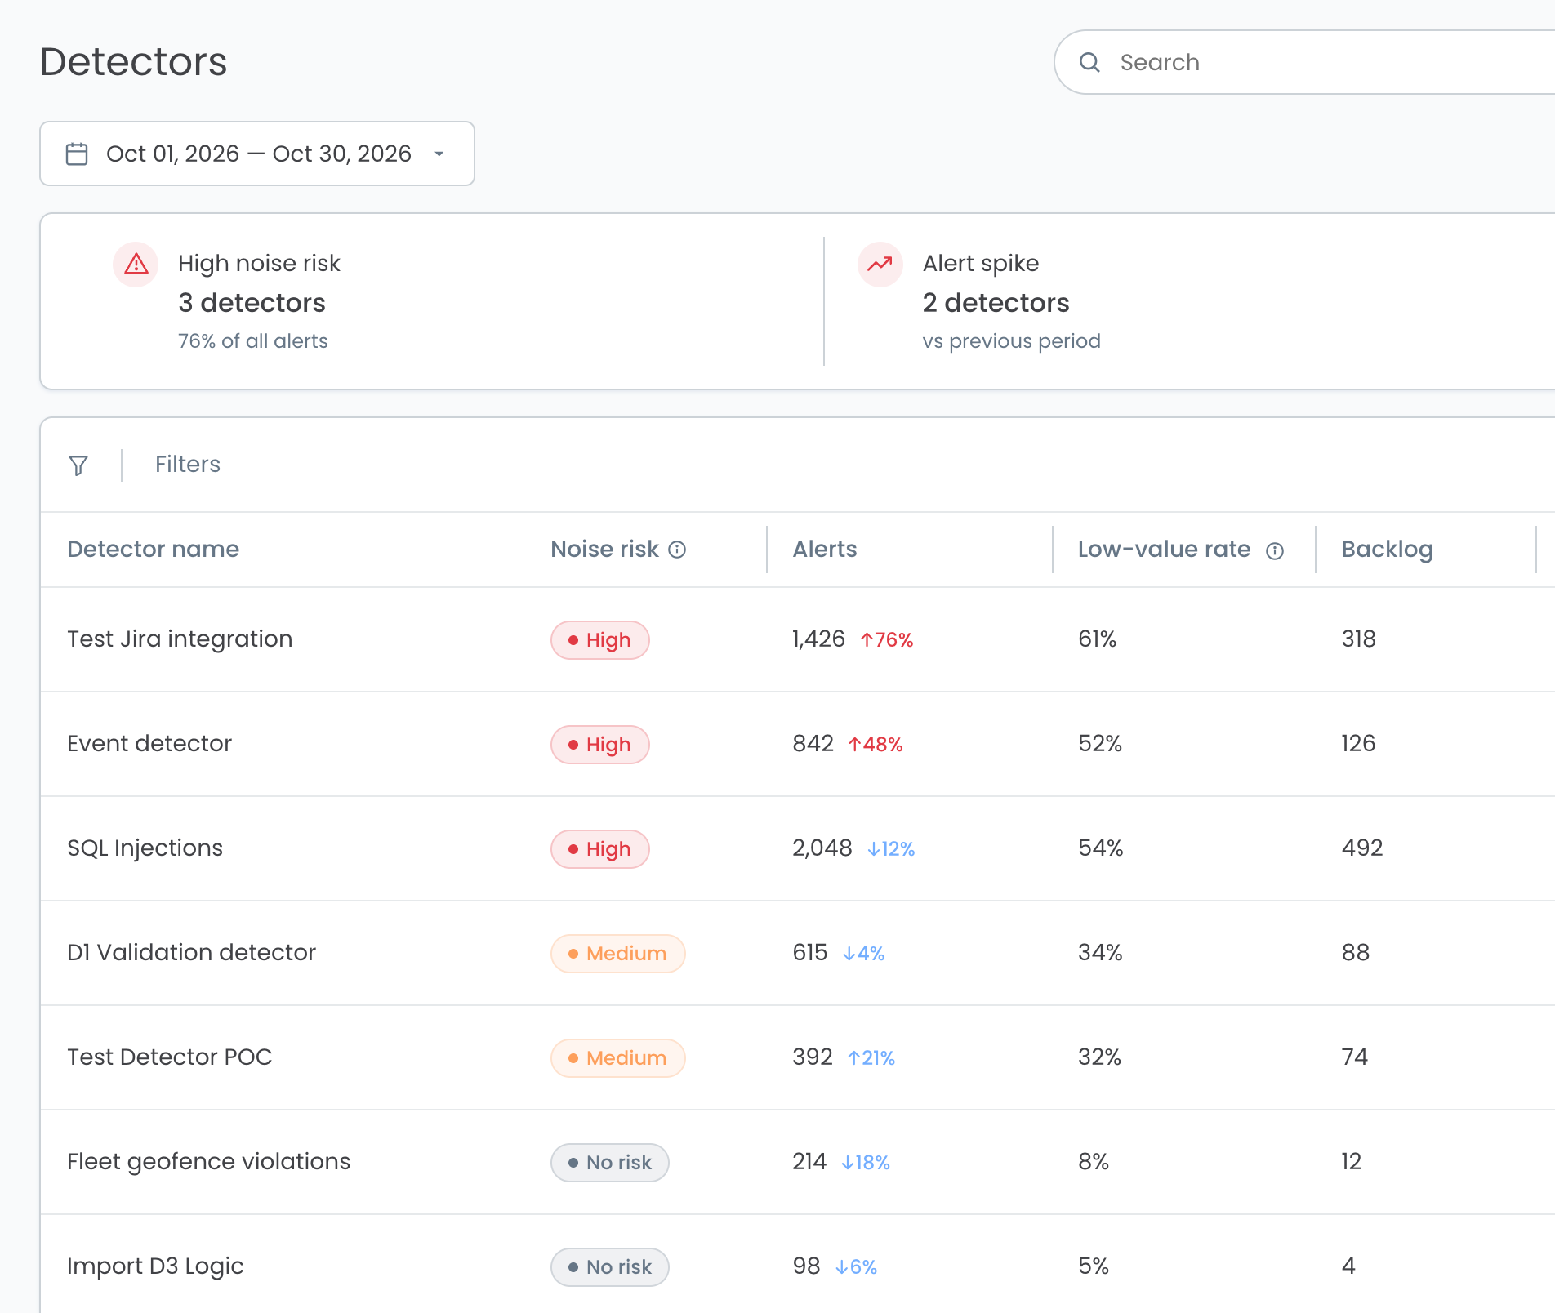Open Fleet geofence violations row
Screen dimensions: 1555x1313
(797, 1162)
